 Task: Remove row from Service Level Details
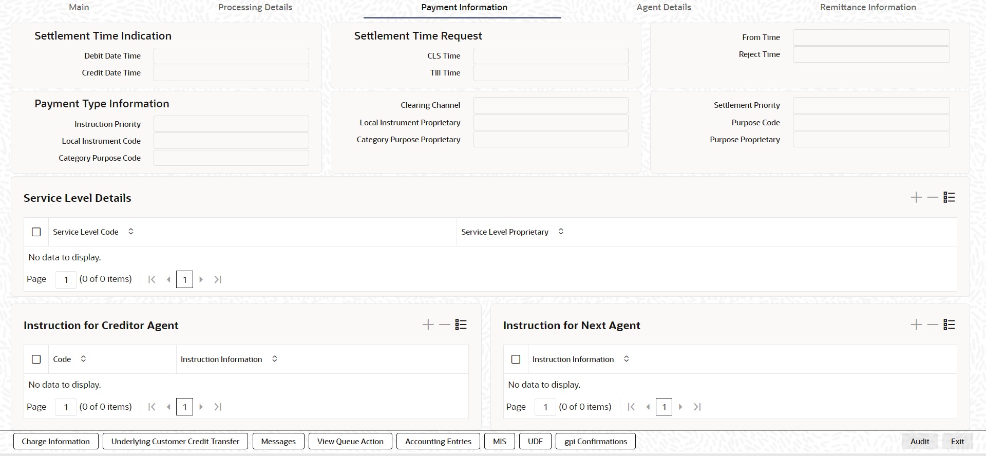[x=933, y=197]
